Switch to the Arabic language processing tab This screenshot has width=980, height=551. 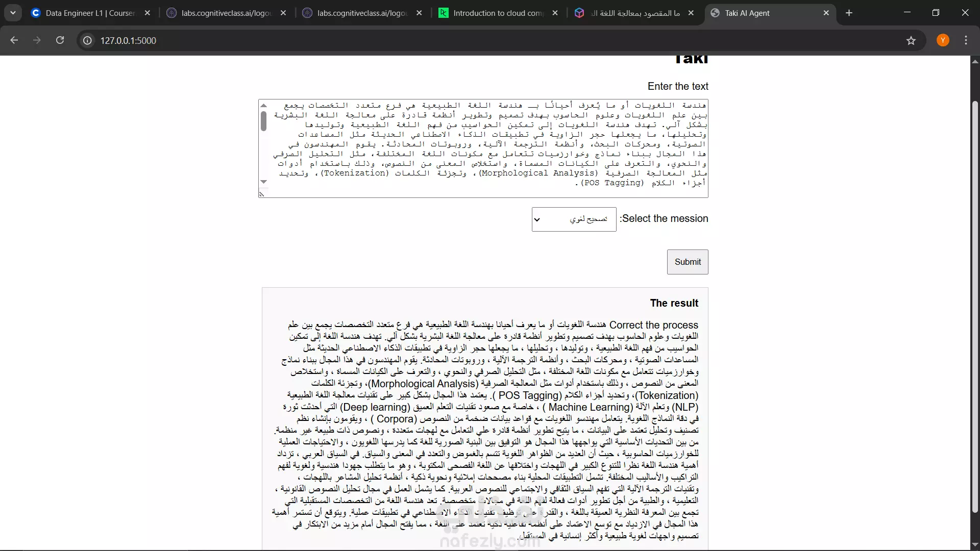click(634, 13)
